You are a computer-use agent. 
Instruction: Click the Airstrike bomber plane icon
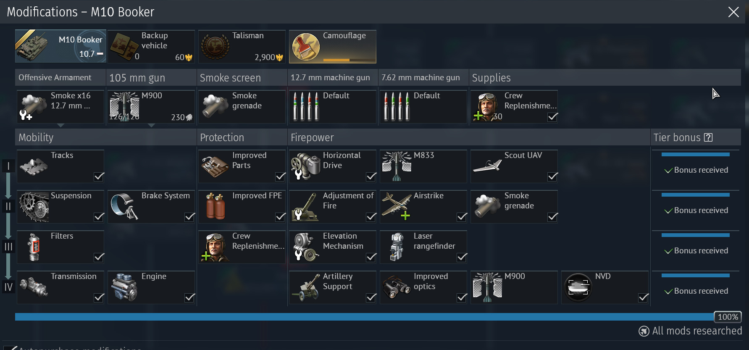point(396,205)
